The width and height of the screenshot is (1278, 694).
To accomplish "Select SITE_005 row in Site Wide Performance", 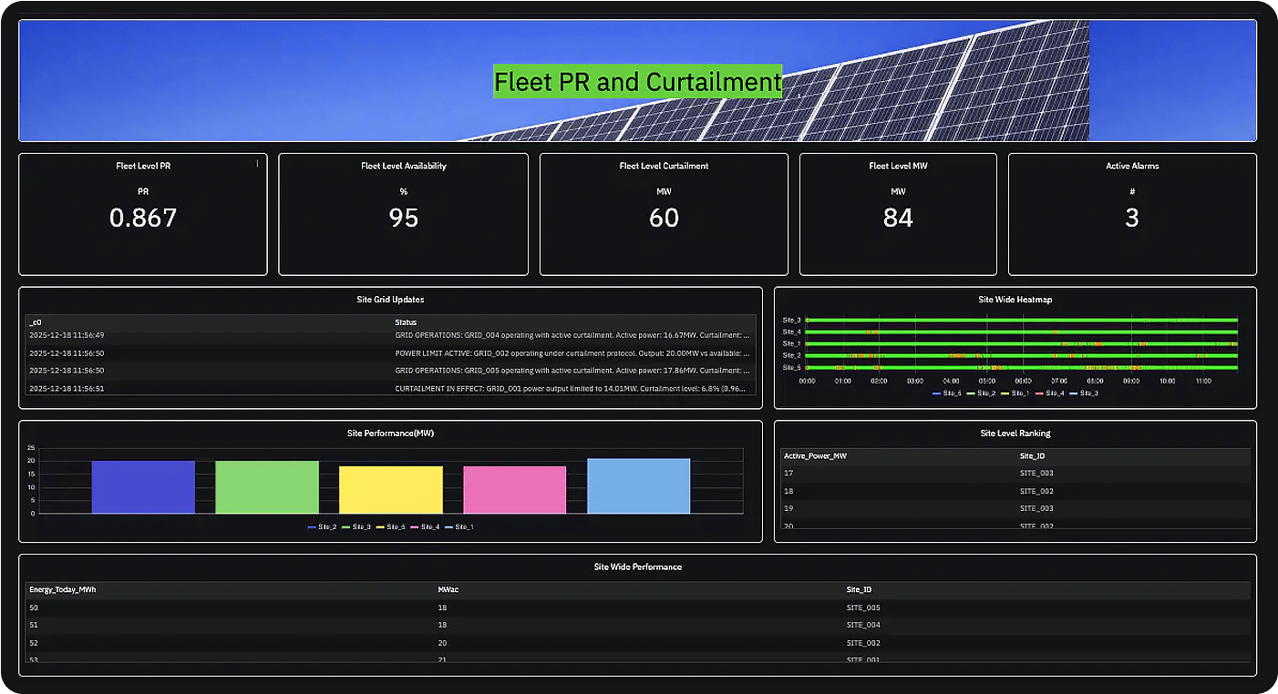I will point(862,607).
